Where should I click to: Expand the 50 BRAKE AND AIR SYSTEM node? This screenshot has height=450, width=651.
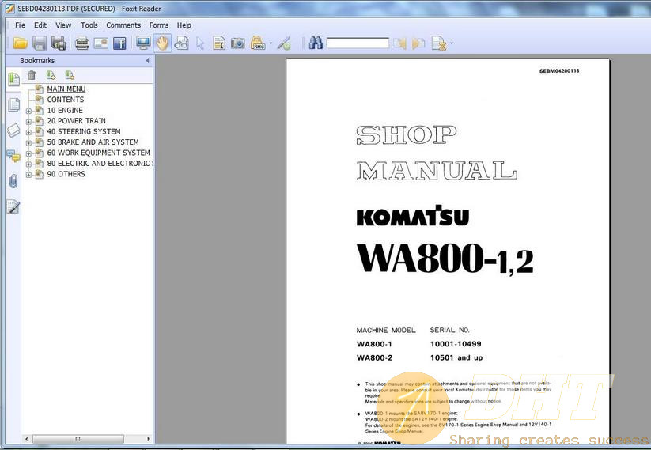28,143
